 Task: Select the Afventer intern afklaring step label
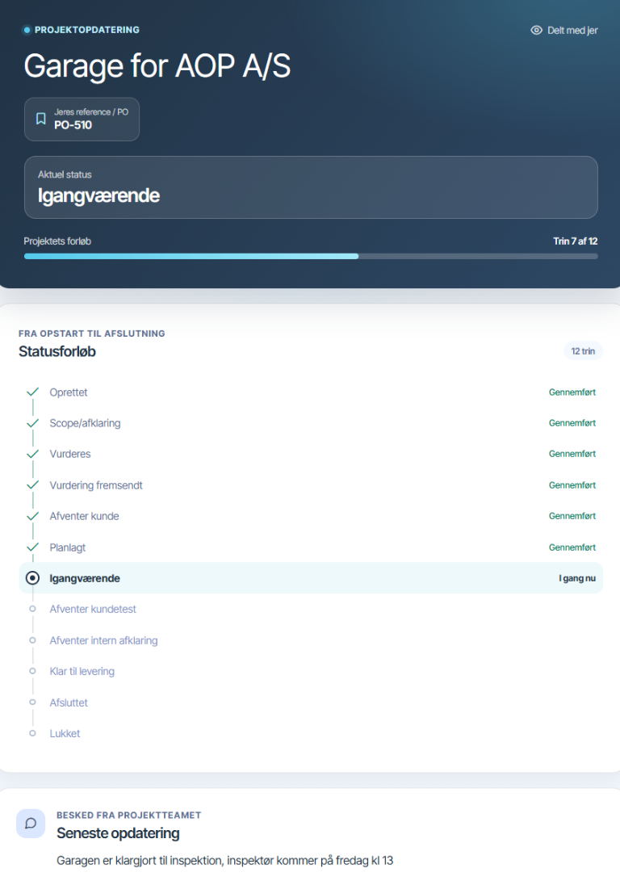(104, 640)
